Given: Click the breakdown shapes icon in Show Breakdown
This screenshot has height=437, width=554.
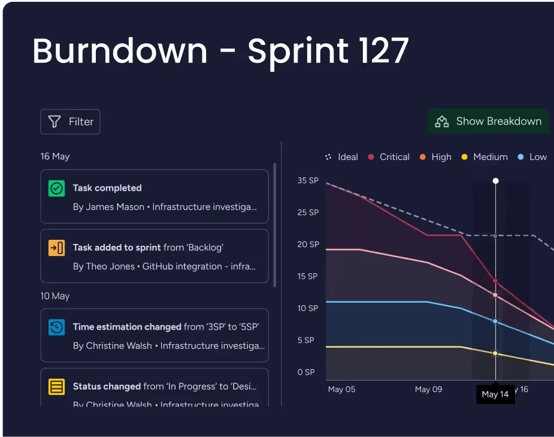Looking at the screenshot, I should [x=442, y=122].
